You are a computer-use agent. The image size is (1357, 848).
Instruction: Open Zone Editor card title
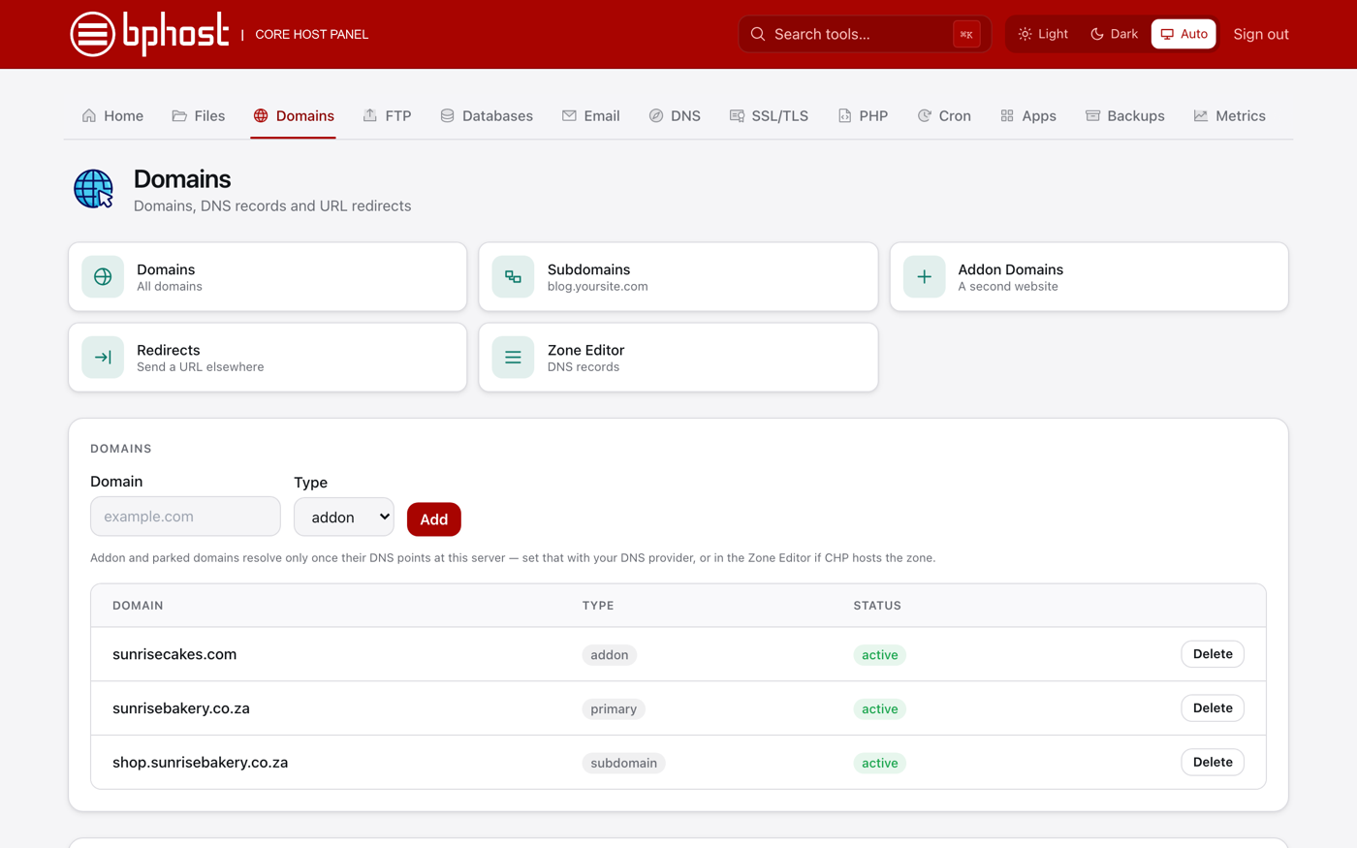point(585,350)
